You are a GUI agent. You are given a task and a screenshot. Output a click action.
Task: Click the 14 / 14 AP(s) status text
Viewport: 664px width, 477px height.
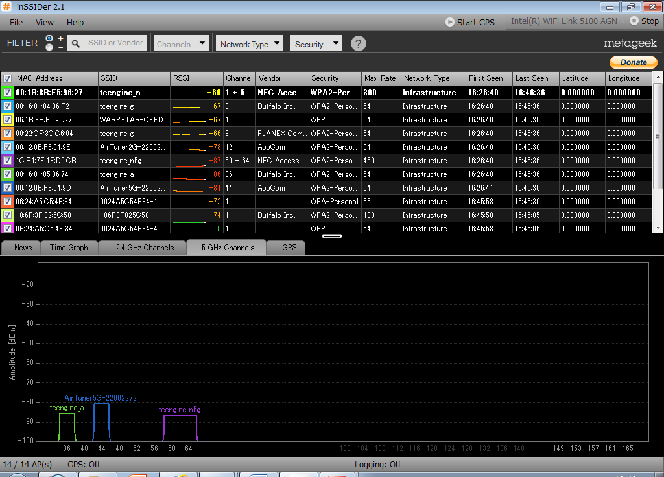tap(27, 464)
